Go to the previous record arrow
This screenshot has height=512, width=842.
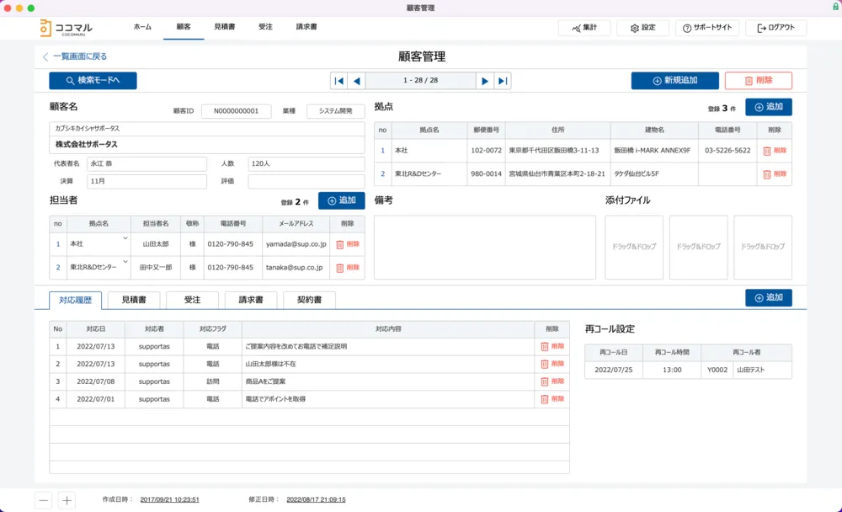point(356,81)
